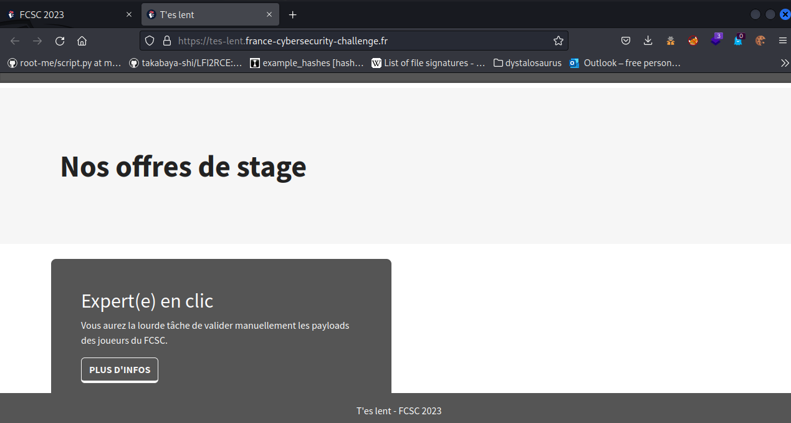791x423 pixels.
Task: Close the T'es lent tab
Action: pos(269,15)
